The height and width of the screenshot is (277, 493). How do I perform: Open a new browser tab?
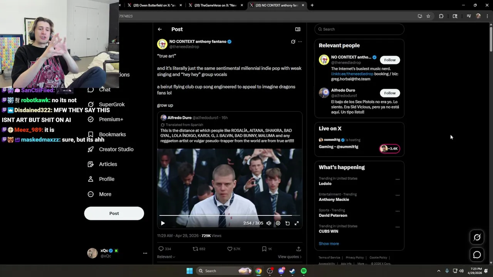pyautogui.click(x=312, y=5)
